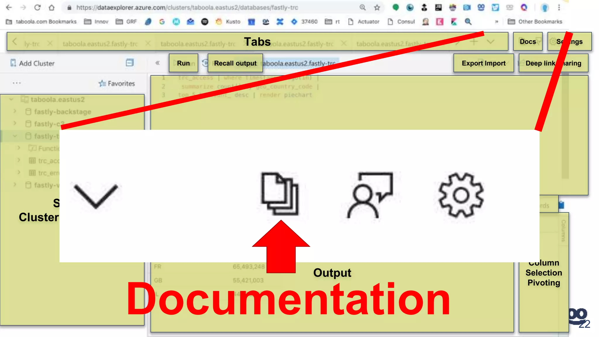
Task: Open the Consul bookmark
Action: (401, 22)
